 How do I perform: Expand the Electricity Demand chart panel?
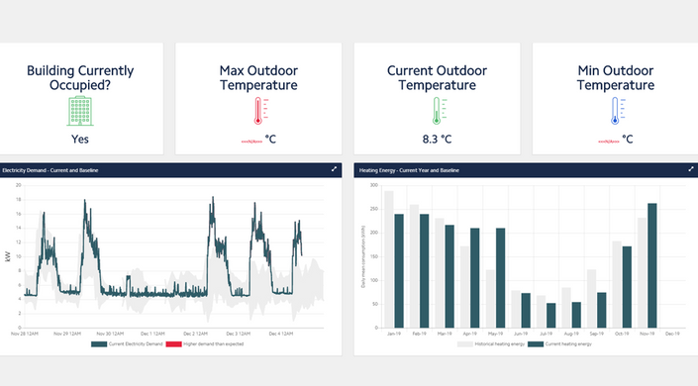[x=334, y=169]
